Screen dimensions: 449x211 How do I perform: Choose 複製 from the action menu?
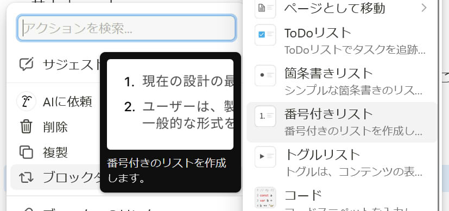[56, 152]
